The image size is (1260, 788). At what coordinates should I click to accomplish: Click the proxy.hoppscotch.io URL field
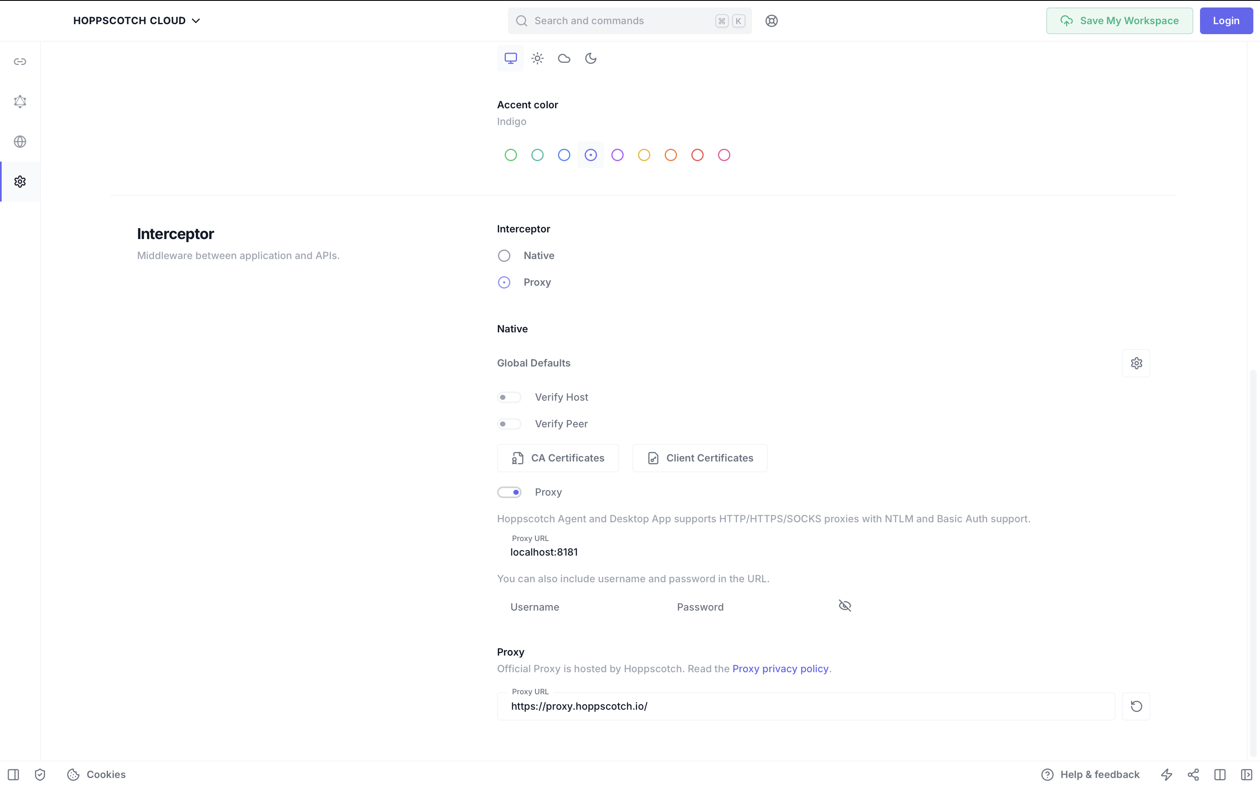[x=806, y=706]
